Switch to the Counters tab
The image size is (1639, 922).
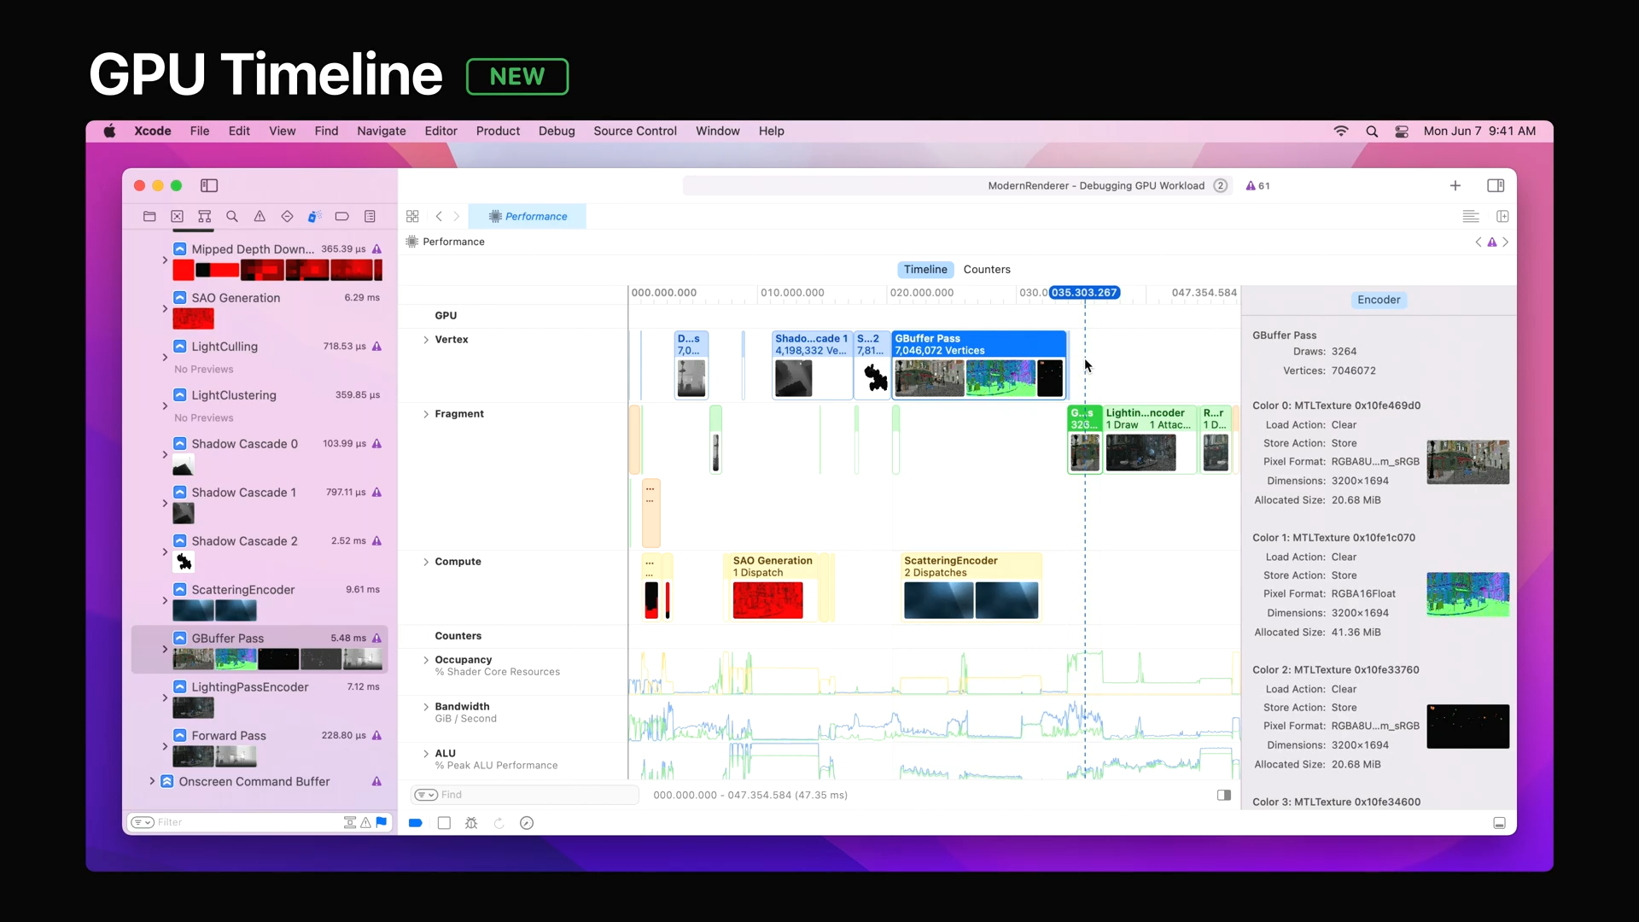[987, 270]
